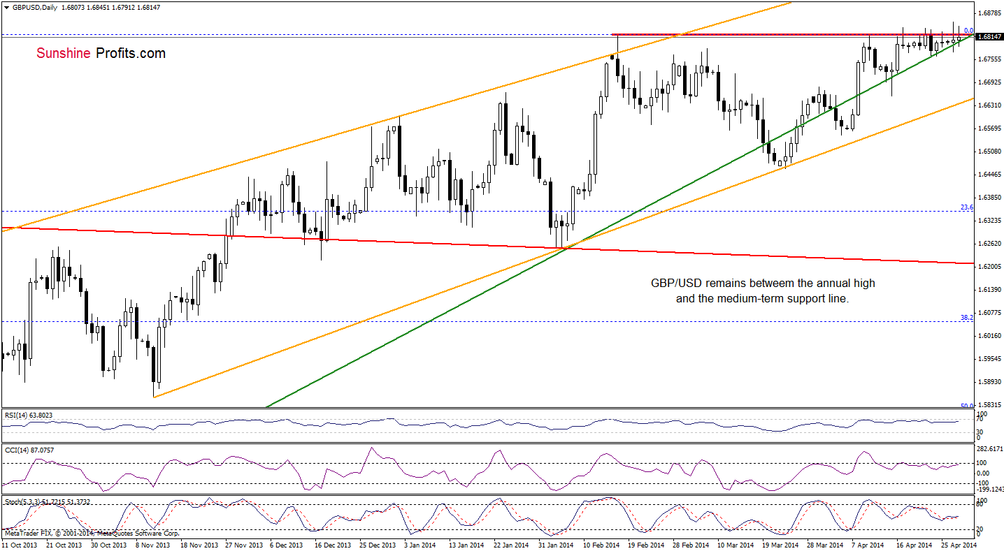Click the 7 Apr 2014 date label
Image resolution: width=1004 pixels, height=551 pixels.
pos(869,545)
